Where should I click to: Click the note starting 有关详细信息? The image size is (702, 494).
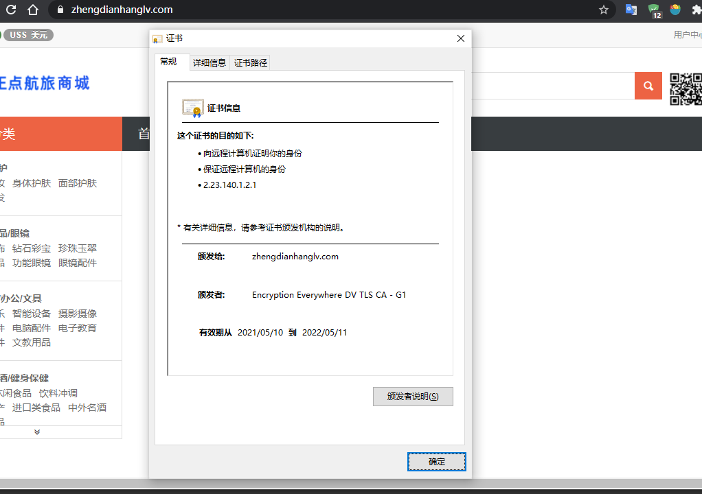click(262, 228)
